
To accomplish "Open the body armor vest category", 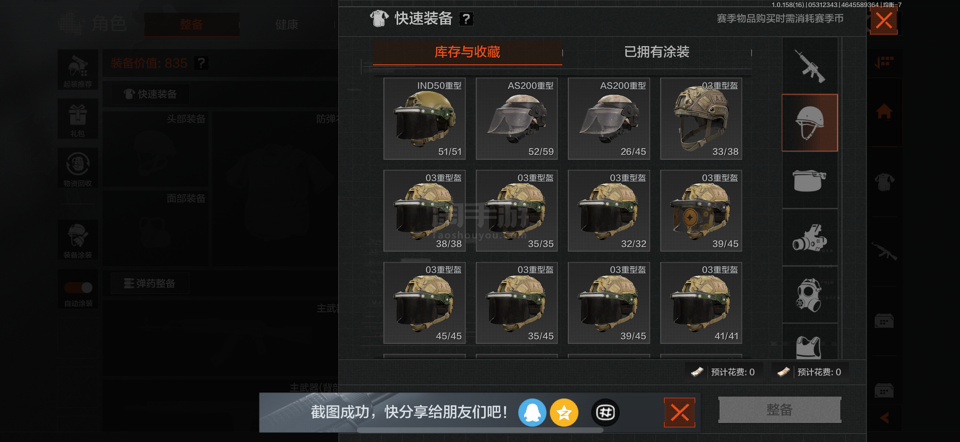I will click(x=810, y=344).
